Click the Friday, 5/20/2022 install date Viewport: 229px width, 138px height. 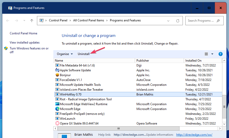197,119
